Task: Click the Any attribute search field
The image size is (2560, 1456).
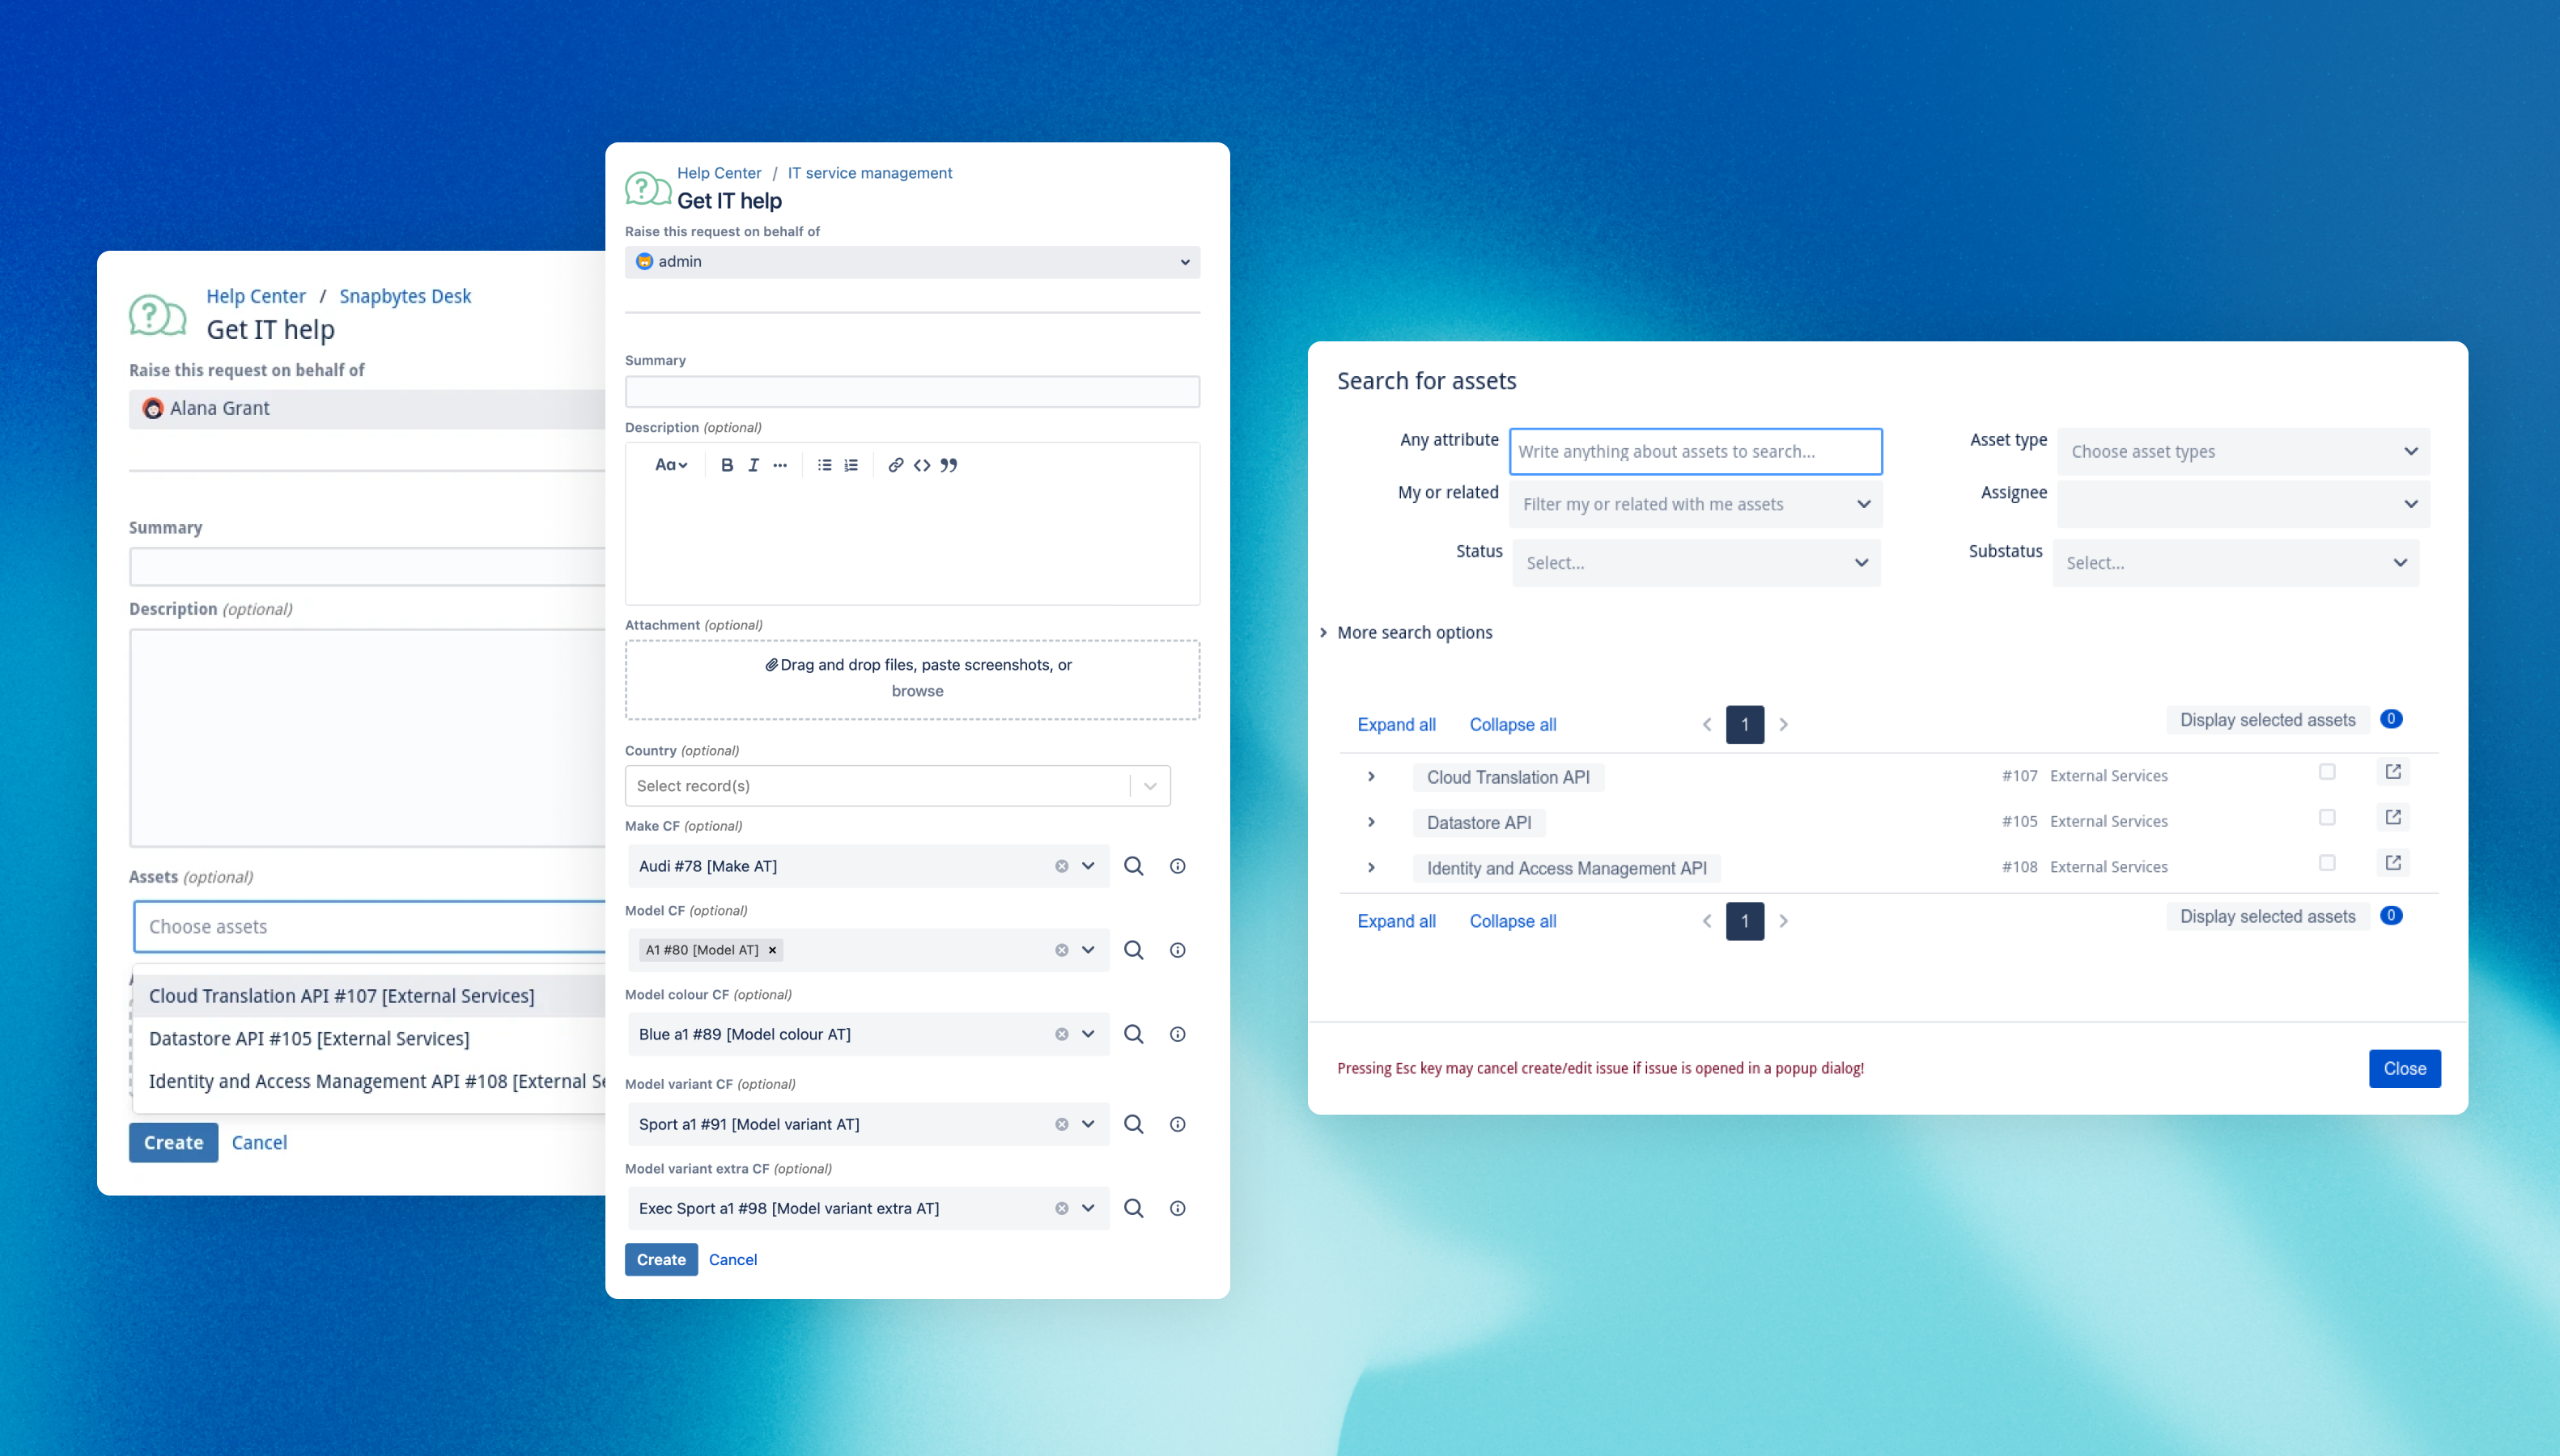Action: 1695,452
